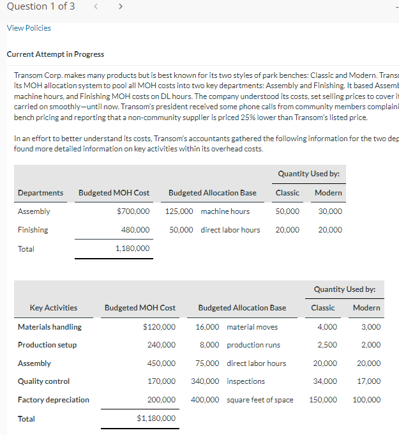This screenshot has height=435, width=399.
Task: Select the 'Question 1 of 3' heading
Action: tap(41, 6)
